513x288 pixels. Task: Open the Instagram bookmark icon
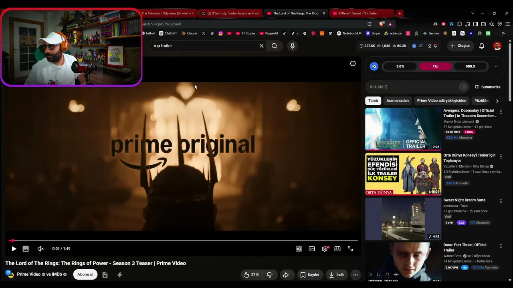pyautogui.click(x=220, y=33)
